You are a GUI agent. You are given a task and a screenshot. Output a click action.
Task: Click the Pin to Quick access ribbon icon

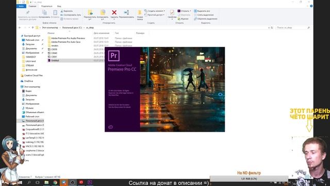click(27, 12)
